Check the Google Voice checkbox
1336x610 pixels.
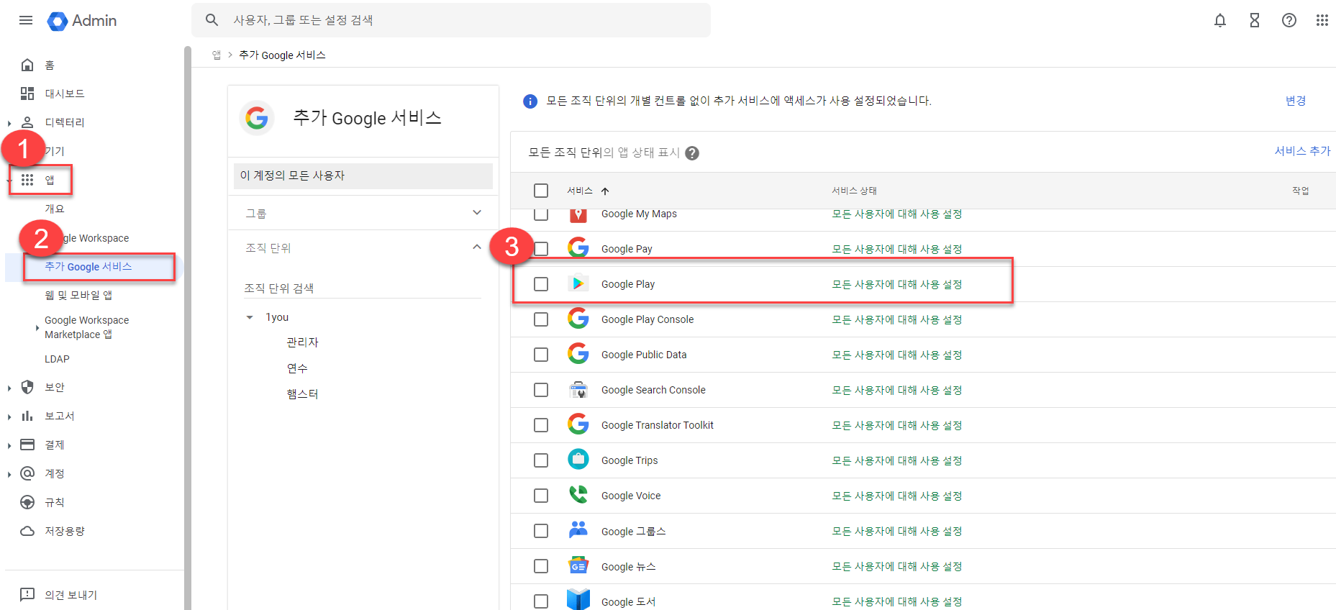click(541, 496)
